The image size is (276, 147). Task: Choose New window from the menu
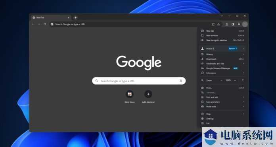click(222, 36)
